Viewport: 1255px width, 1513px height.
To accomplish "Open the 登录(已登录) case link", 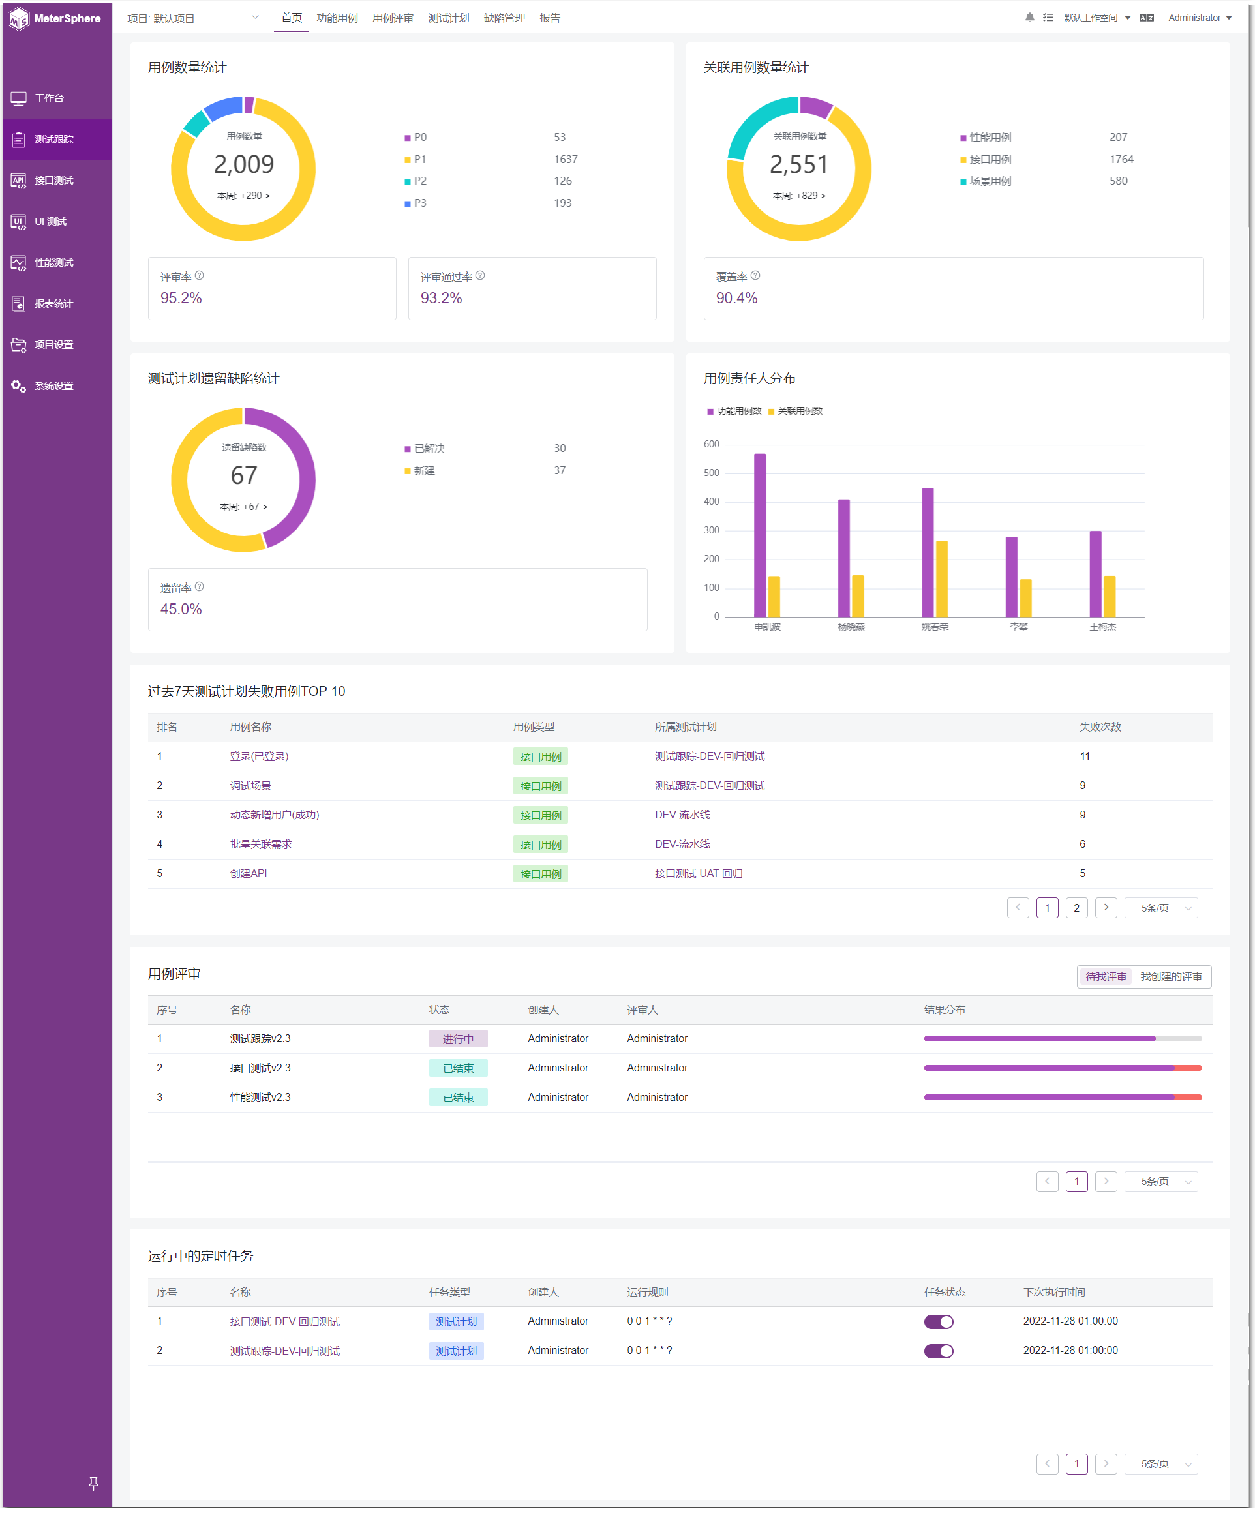I will point(259,756).
